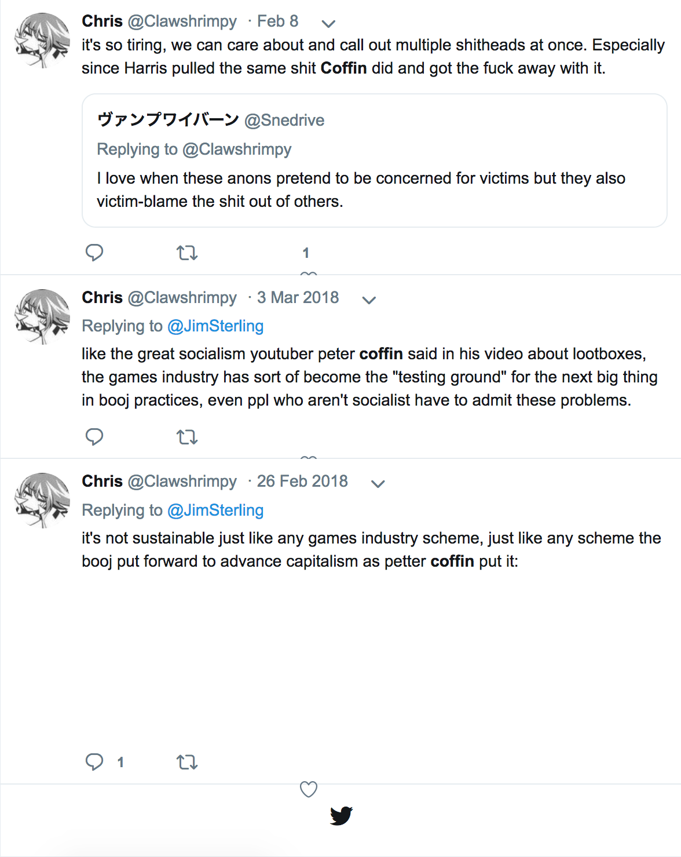
Task: Open the 26 Feb 2018 tweet dropdown arrow
Action: (378, 484)
